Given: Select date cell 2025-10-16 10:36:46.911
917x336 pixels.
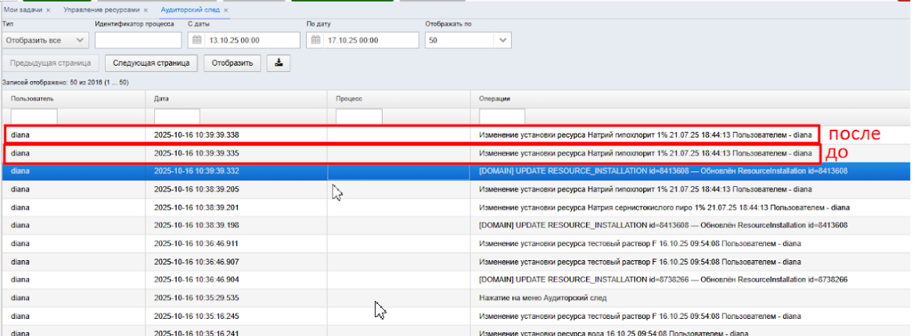Looking at the screenshot, I should (196, 244).
